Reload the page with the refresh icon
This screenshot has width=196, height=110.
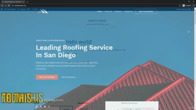point(9,5)
